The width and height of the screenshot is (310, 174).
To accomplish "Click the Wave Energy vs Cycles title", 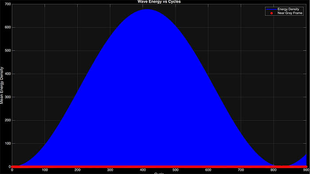I will point(159,2).
